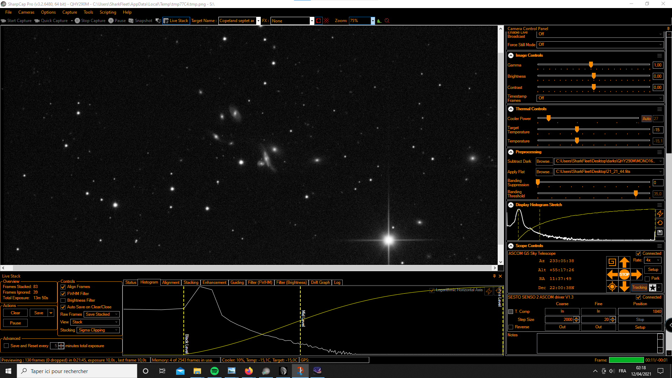The height and width of the screenshot is (378, 672).
Task: Reset the display histogram stretch
Action: click(660, 223)
